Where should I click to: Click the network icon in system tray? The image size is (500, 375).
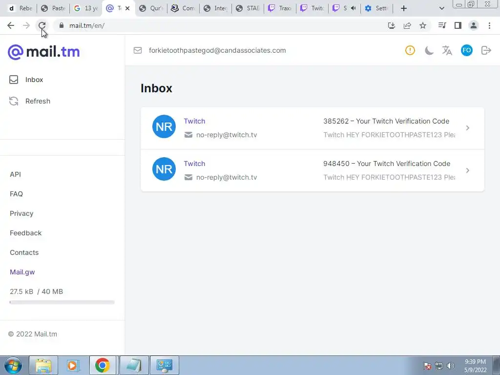point(439,366)
